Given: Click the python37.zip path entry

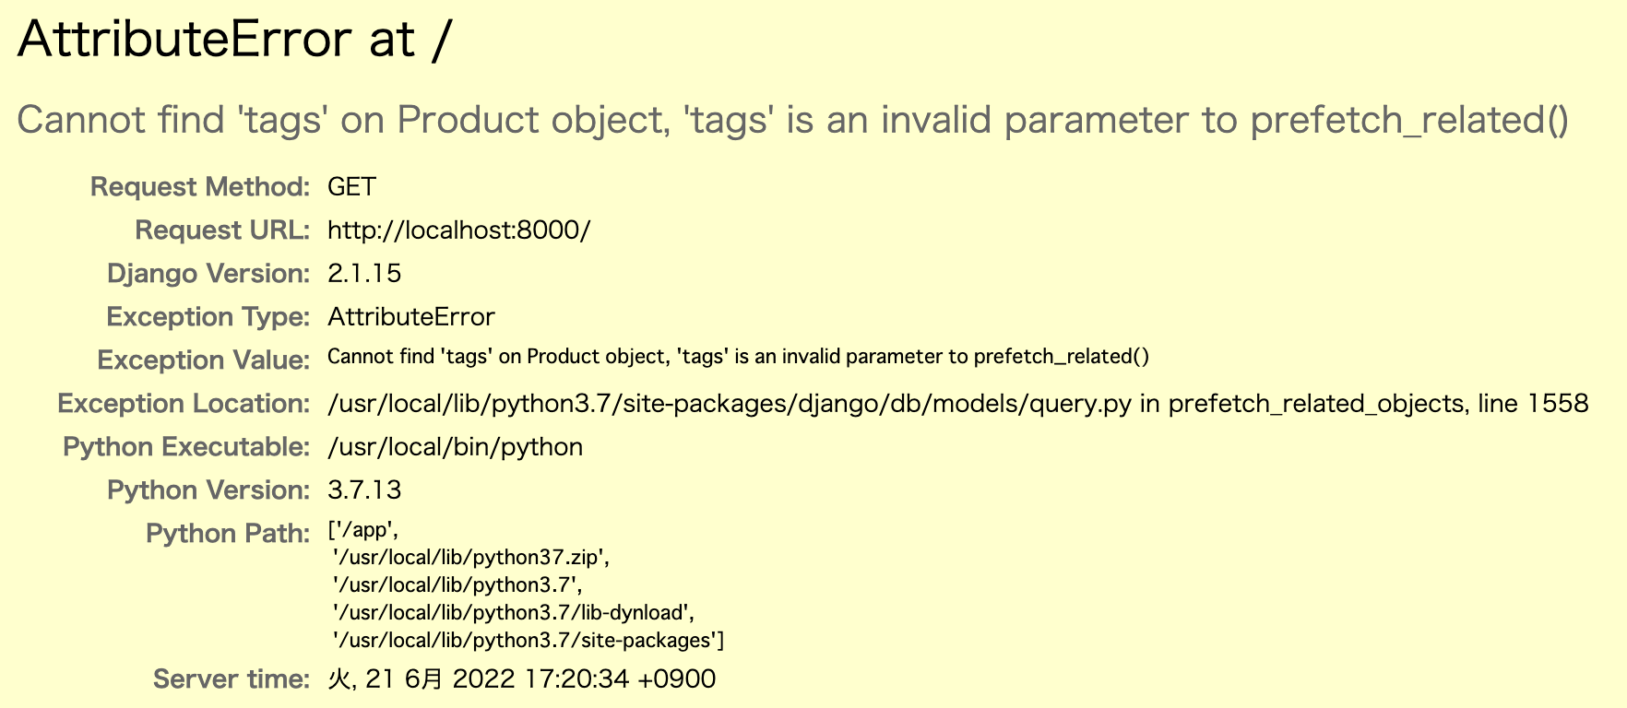Looking at the screenshot, I should pyautogui.click(x=470, y=558).
